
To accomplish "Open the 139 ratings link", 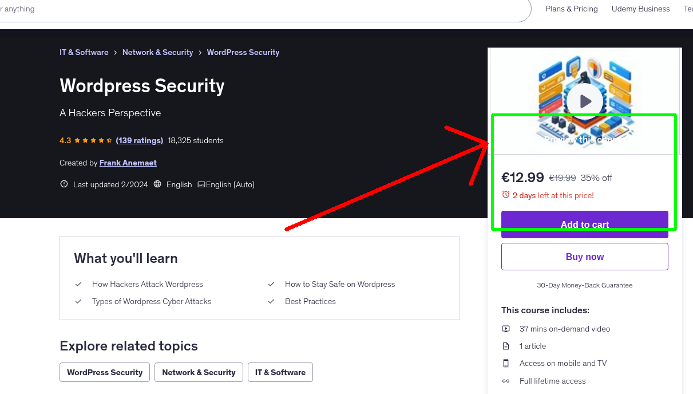I will coord(139,140).
